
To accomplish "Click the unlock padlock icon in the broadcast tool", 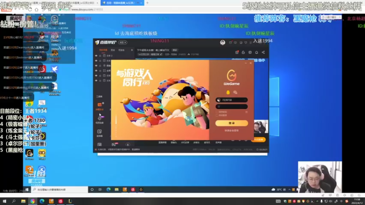I will [243, 52].
